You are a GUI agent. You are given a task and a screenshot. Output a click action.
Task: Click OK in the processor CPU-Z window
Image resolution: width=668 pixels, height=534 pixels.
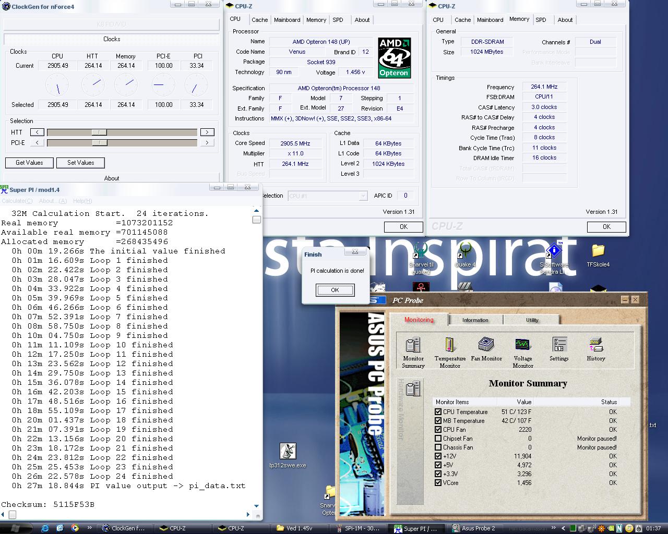(x=403, y=227)
